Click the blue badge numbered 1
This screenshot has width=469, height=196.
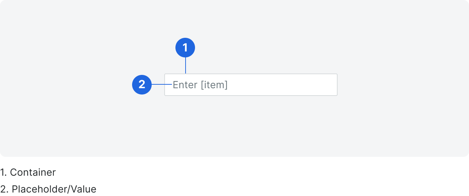[185, 48]
